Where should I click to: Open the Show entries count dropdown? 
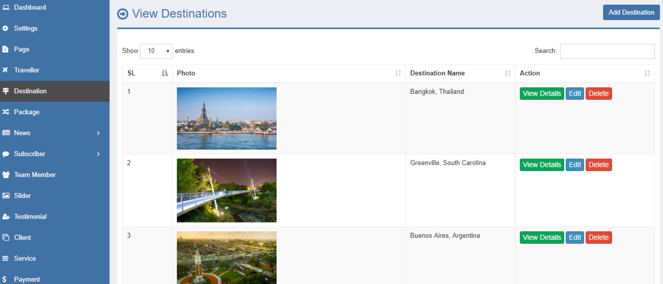click(156, 51)
